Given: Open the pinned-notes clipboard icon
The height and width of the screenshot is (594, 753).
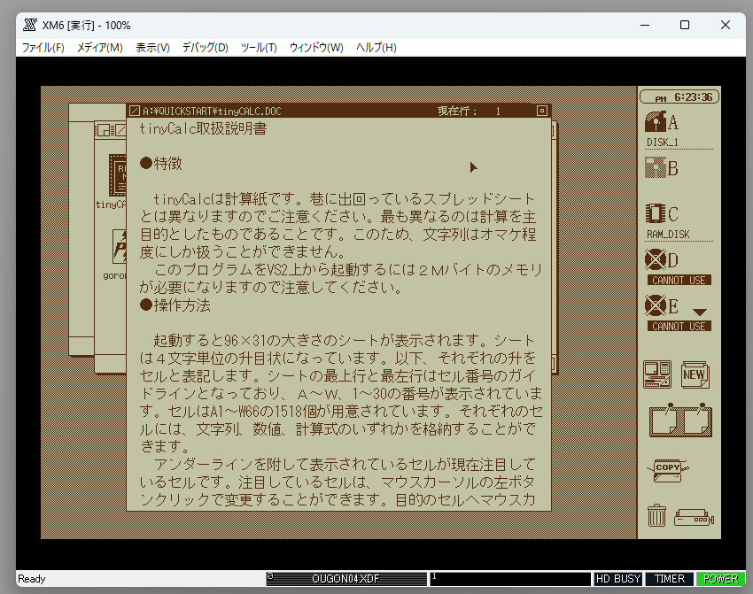Looking at the screenshot, I should pyautogui.click(x=680, y=420).
